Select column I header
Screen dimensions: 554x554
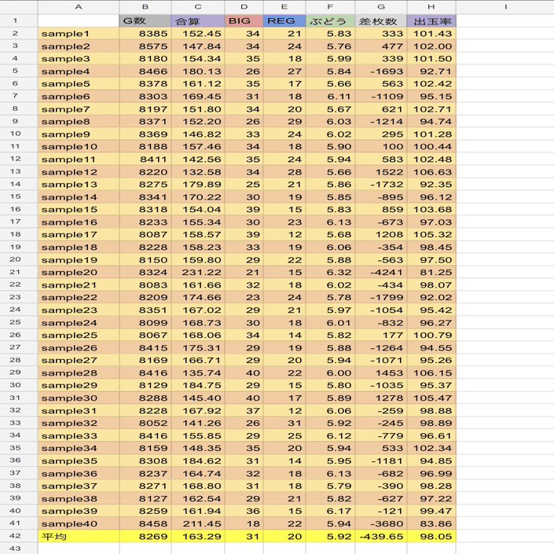coord(505,7)
